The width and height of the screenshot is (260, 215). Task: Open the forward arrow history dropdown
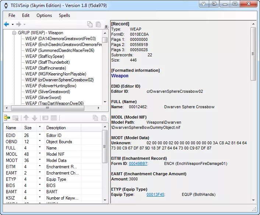pos(24,25)
